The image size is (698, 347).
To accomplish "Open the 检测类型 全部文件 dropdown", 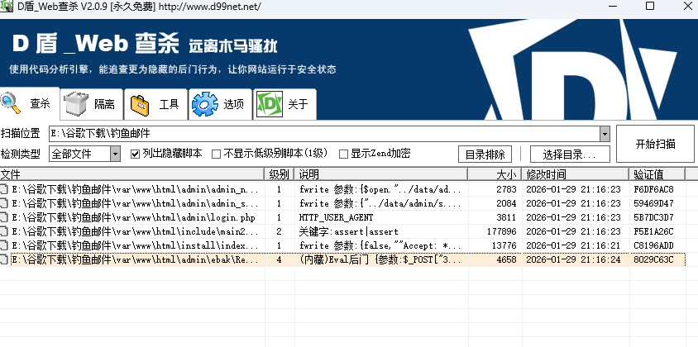I will click(x=115, y=154).
